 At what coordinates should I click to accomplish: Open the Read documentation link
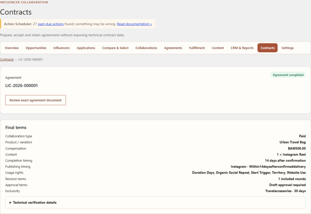click(135, 24)
